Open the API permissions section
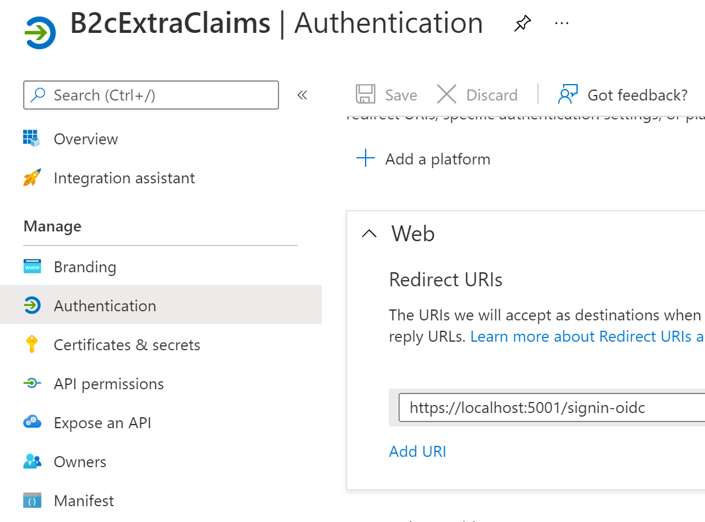Viewport: 705px width, 522px height. pyautogui.click(x=109, y=384)
